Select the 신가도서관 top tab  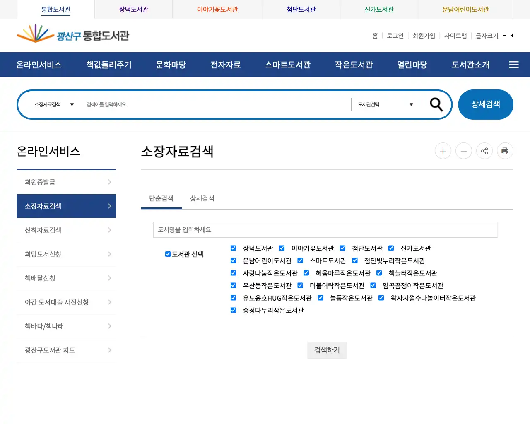tap(379, 10)
